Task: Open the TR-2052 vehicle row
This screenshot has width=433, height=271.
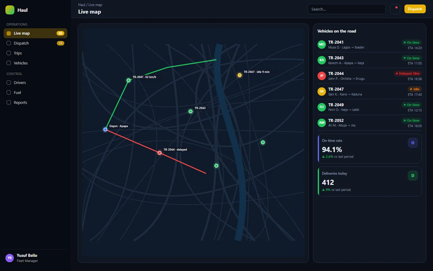Action: point(369,123)
